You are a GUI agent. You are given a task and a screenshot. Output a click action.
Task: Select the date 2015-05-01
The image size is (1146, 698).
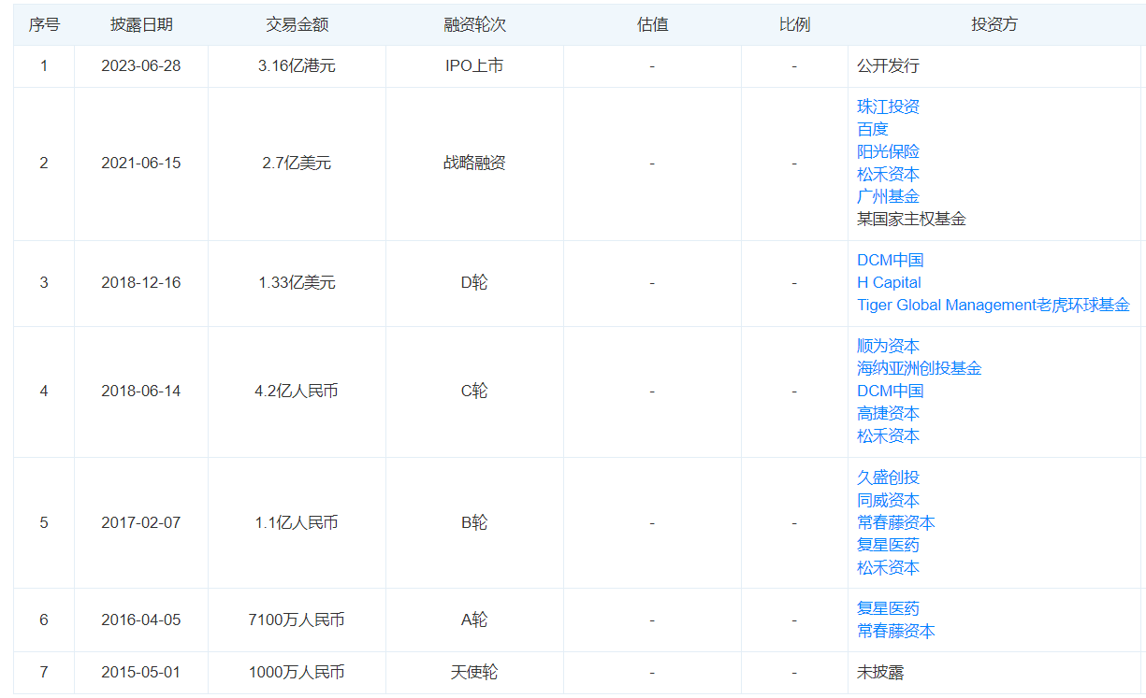coord(141,673)
